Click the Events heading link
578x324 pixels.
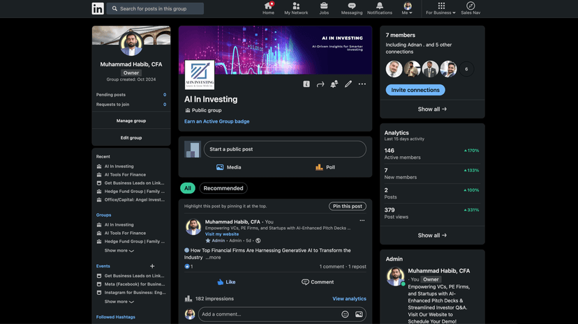(x=103, y=266)
